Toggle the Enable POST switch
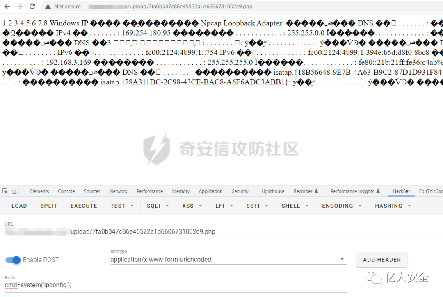 click(13, 260)
